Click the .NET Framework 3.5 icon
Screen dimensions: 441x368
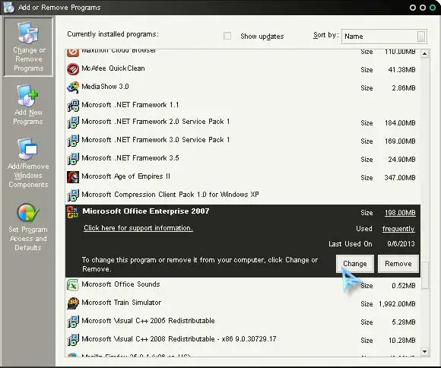[73, 159]
